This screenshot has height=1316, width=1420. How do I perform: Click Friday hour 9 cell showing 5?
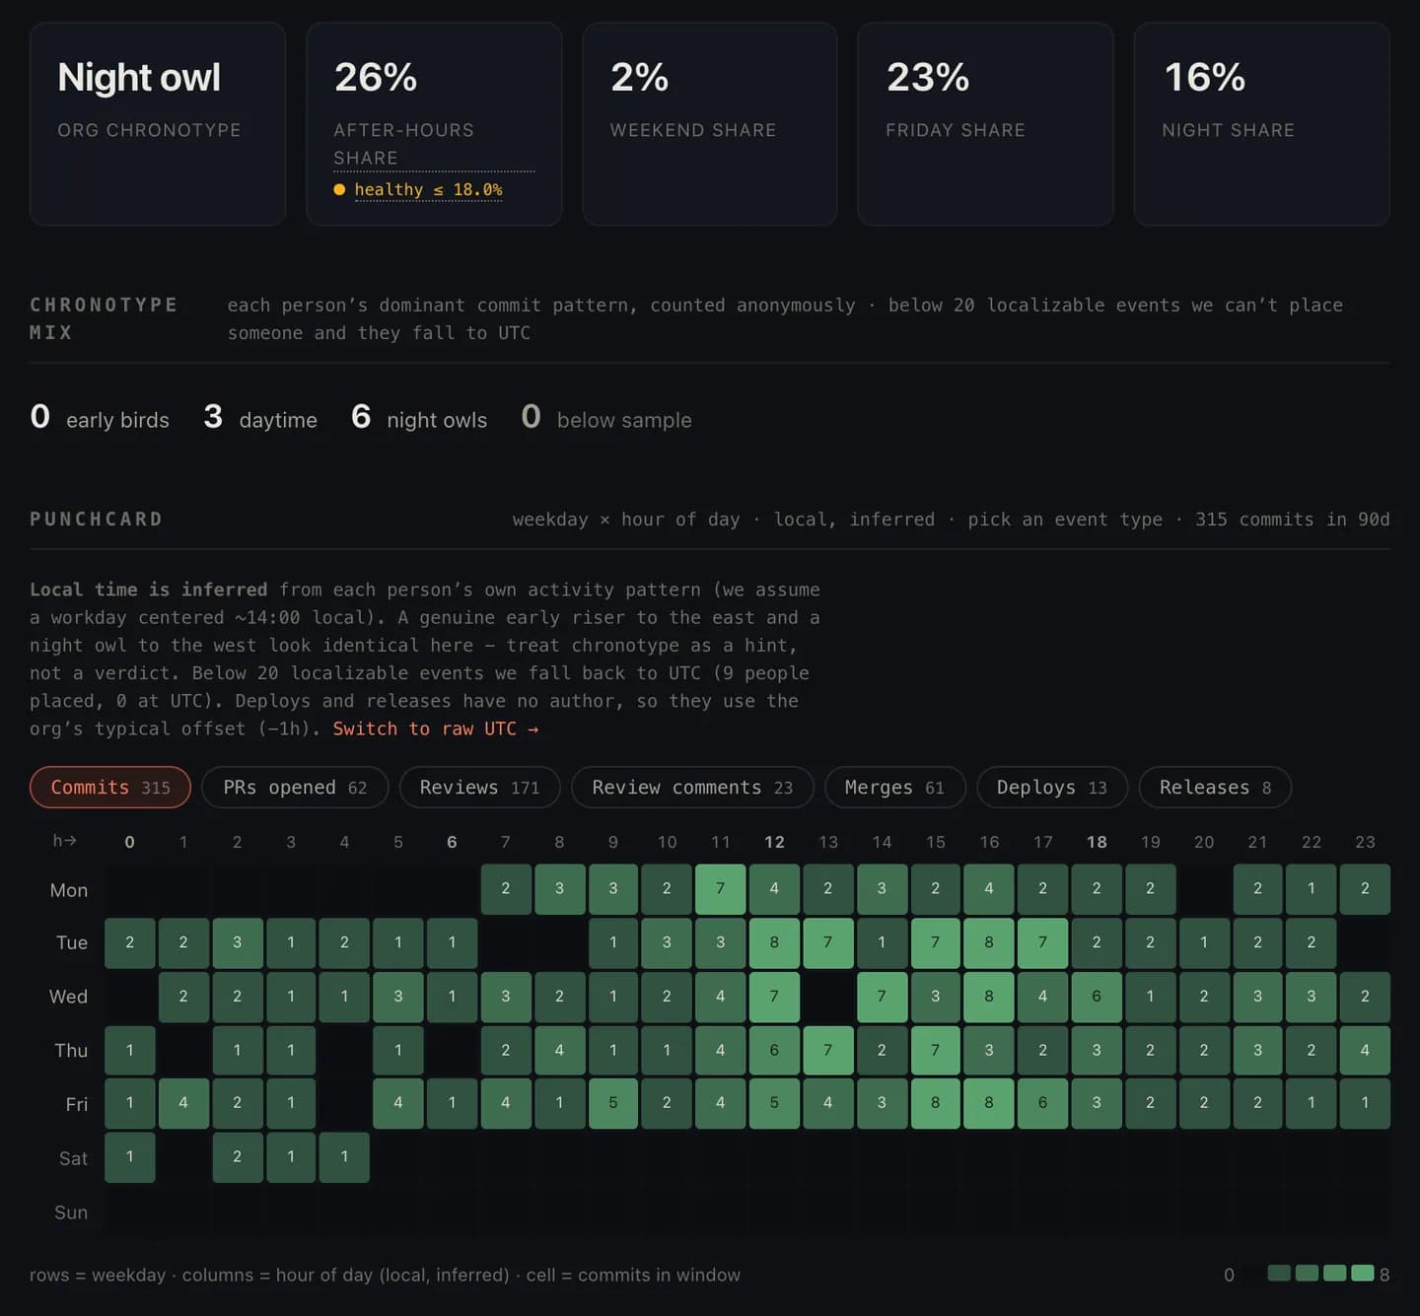click(x=613, y=1103)
